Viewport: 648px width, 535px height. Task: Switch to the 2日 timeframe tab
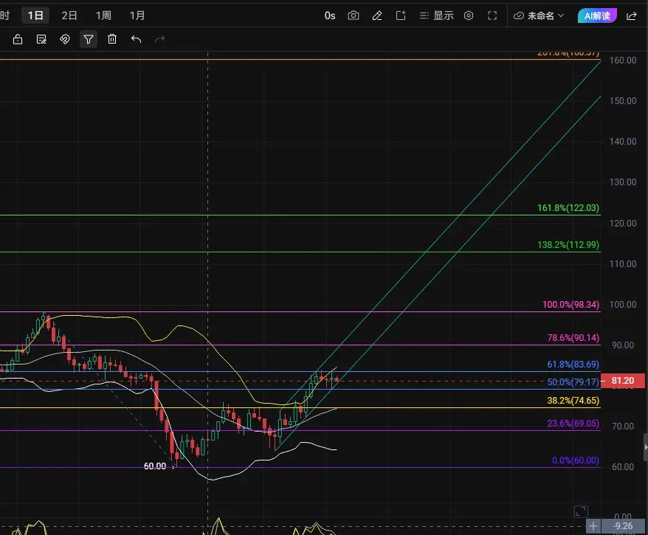coord(69,15)
